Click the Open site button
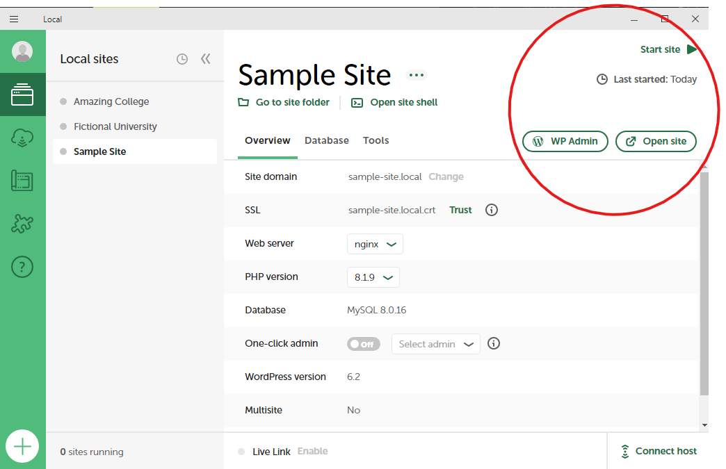The image size is (726, 469). coord(656,141)
